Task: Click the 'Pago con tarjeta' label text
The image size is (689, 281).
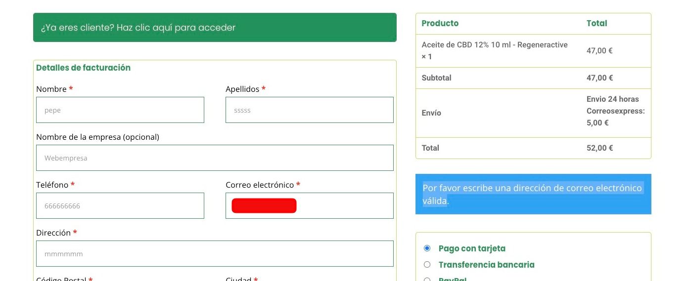Action: [472, 248]
